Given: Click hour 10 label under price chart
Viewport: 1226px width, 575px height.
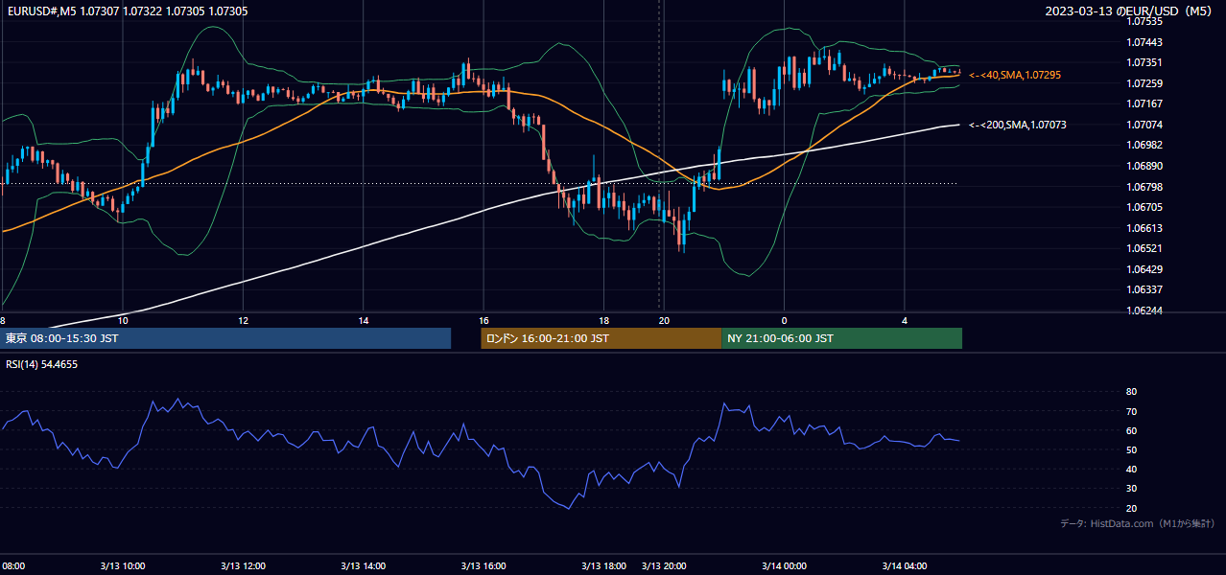Looking at the screenshot, I should point(123,320).
